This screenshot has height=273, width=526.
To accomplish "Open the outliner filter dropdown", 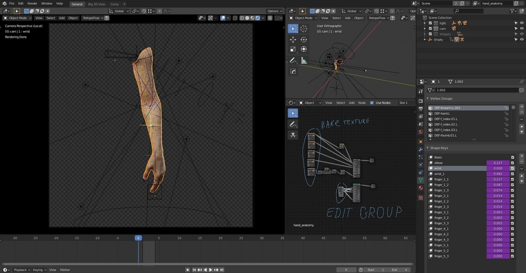I will tap(513, 11).
